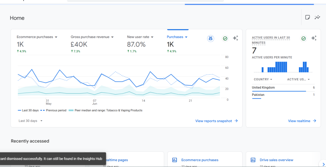Click the benchmarking medal icon on overview card

pyautogui.click(x=211, y=38)
